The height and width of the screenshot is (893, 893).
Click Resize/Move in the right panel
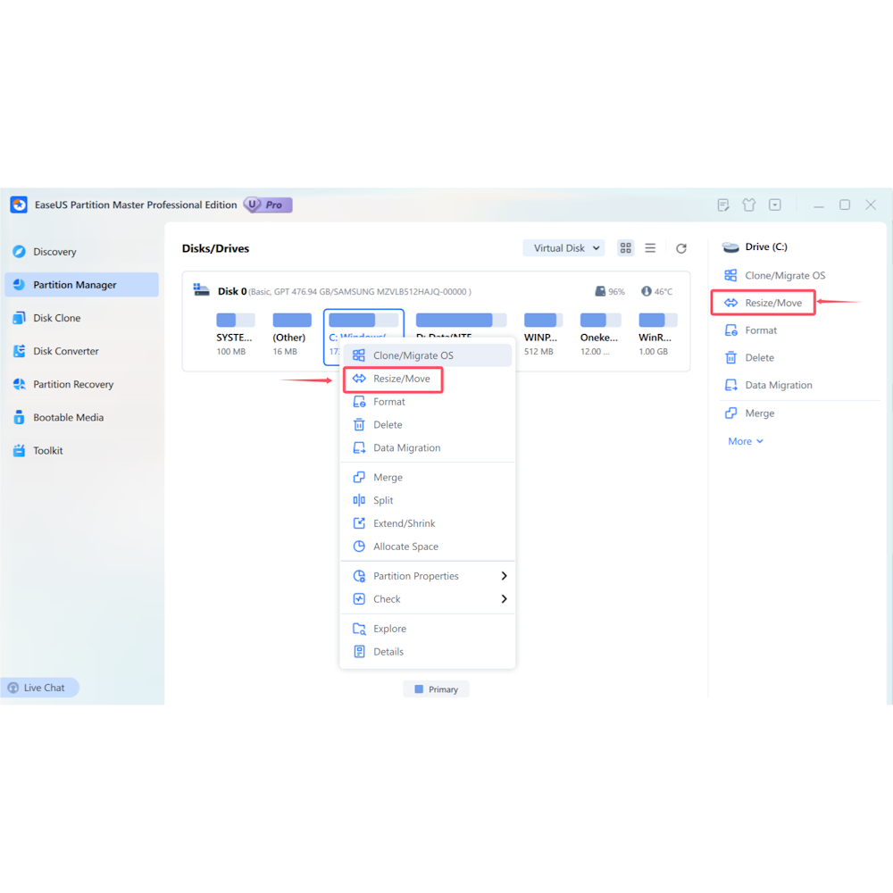point(770,303)
